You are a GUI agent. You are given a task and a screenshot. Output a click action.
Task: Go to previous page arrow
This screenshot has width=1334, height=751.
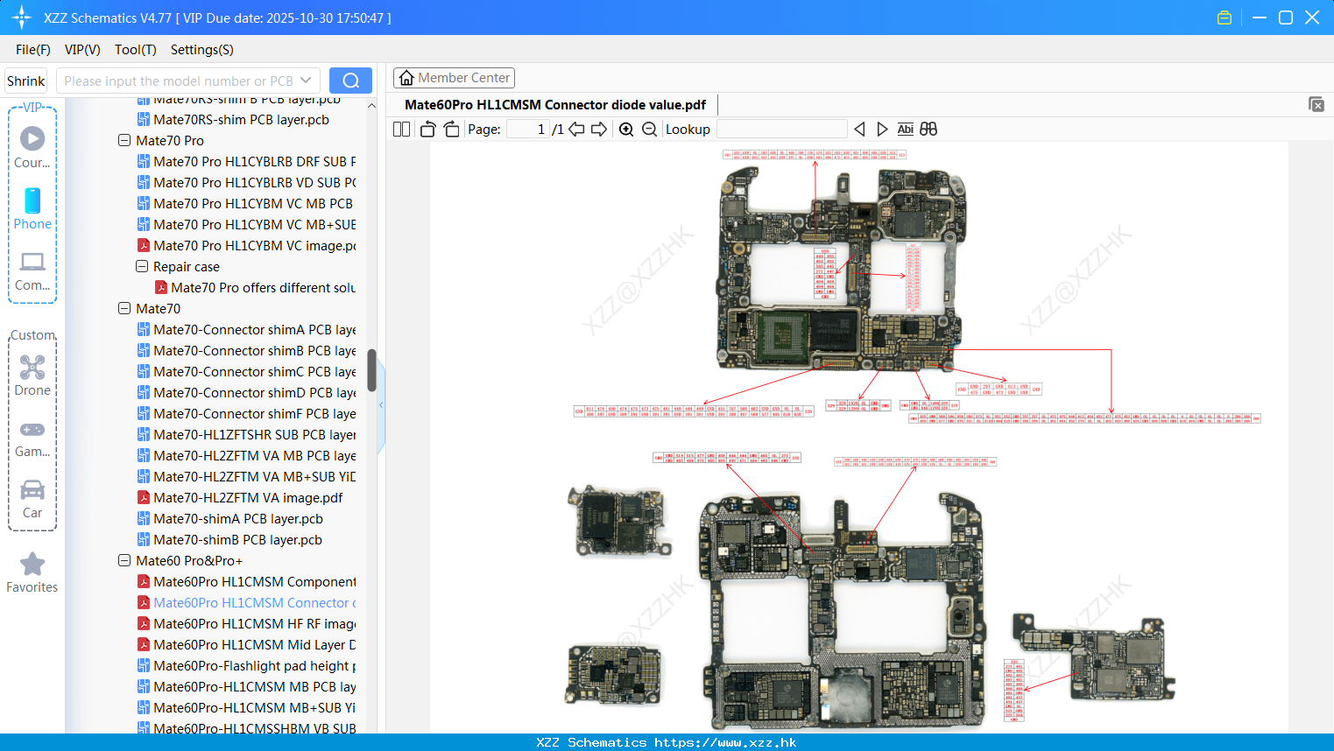tap(576, 130)
